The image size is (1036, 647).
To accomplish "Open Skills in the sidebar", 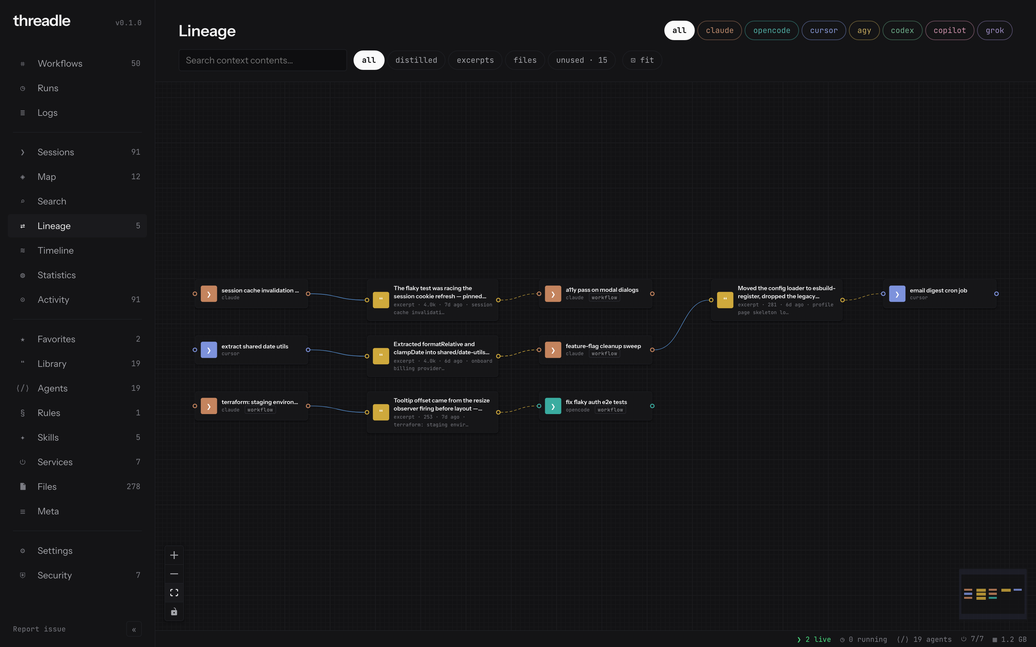I will [77, 437].
